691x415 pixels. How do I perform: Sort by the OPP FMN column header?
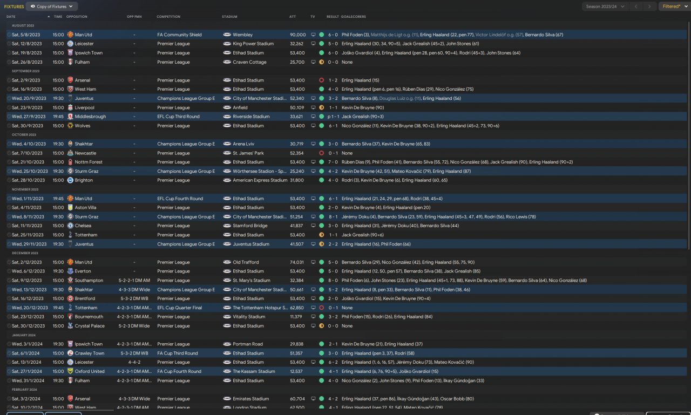(133, 17)
